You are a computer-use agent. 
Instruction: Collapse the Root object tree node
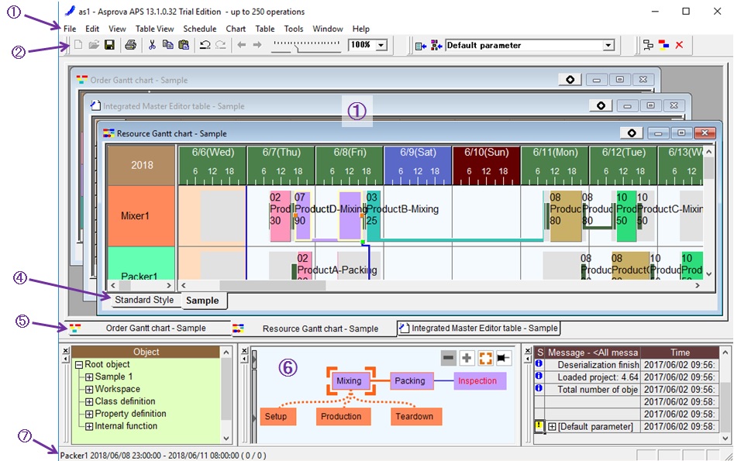coord(78,365)
